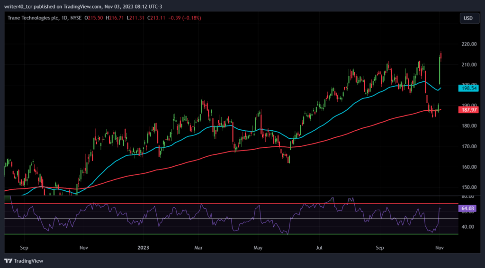Click the May label on time axis
Image resolution: width=485 pixels, height=268 pixels.
tap(258, 248)
